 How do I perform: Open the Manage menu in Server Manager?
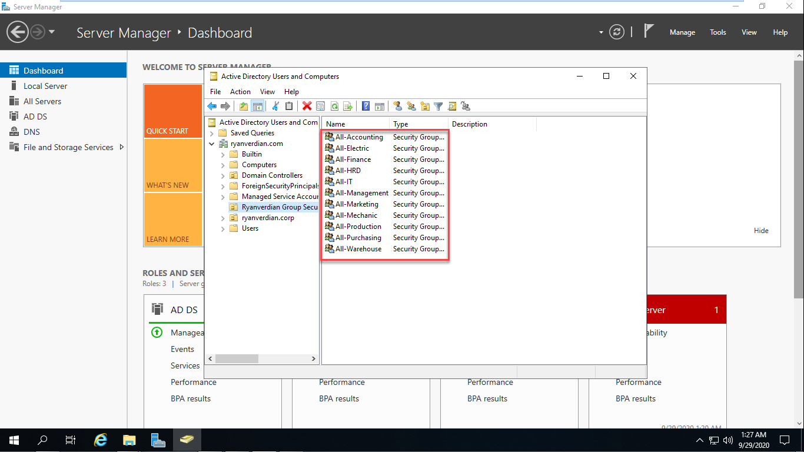tap(682, 32)
